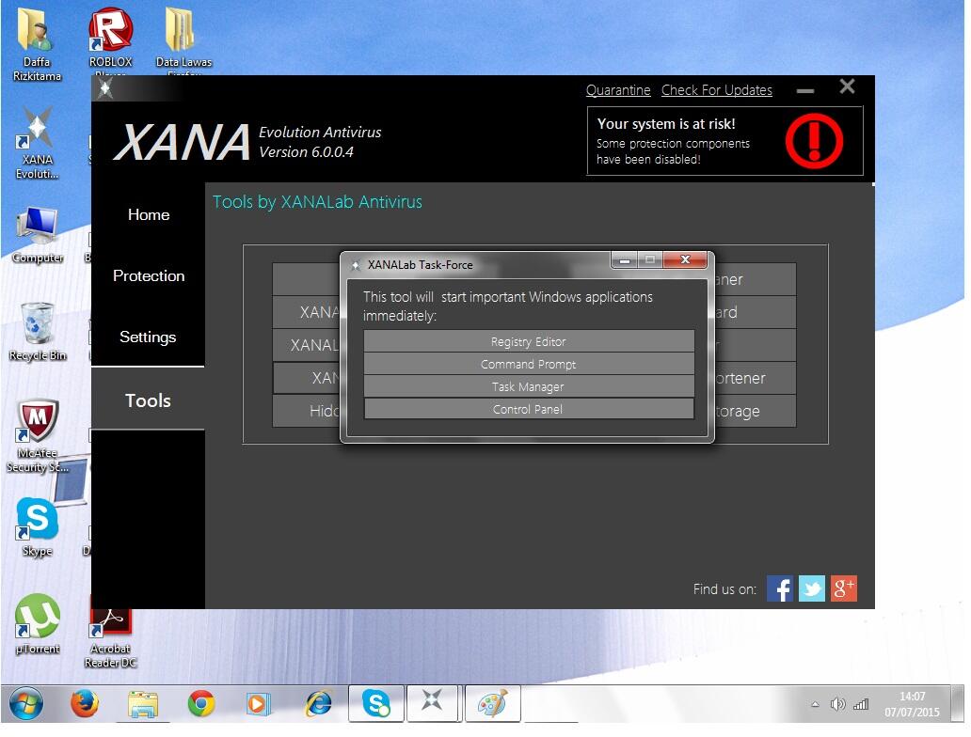The width and height of the screenshot is (971, 737).
Task: Click the red system-at-risk warning icon
Action: point(814,141)
